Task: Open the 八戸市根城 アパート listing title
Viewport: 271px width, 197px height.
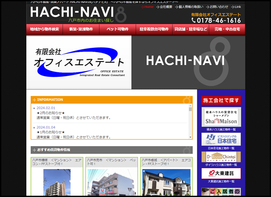Action: click(x=166, y=162)
